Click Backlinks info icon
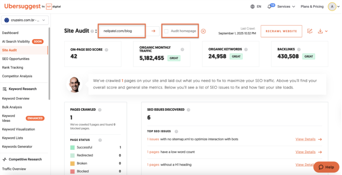This screenshot has width=342, height=175. pyautogui.click(x=299, y=49)
